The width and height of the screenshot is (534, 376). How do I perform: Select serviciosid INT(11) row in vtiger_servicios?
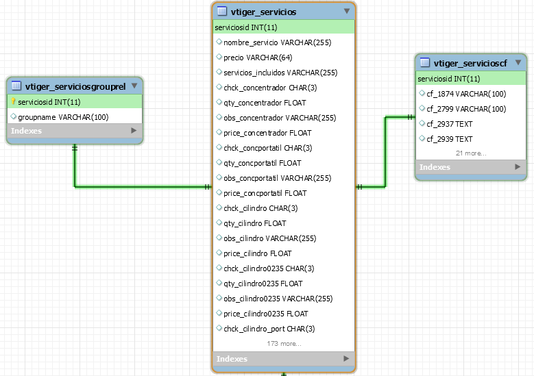[x=284, y=27]
